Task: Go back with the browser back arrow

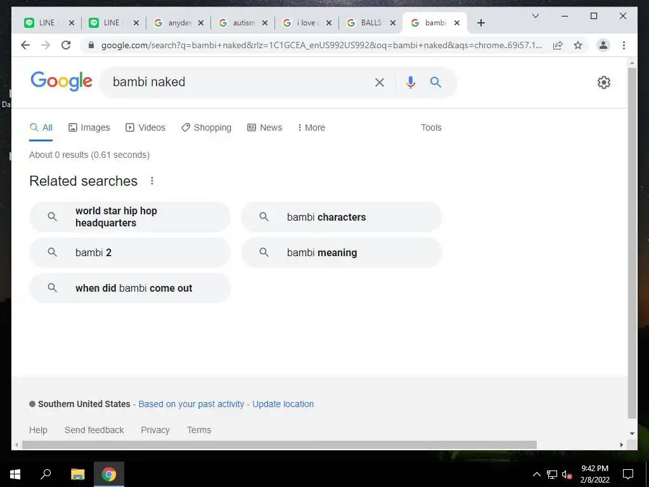Action: (x=25, y=45)
